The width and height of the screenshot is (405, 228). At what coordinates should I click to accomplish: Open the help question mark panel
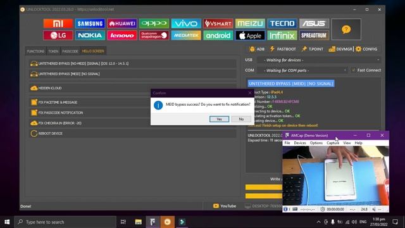tap(346, 29)
